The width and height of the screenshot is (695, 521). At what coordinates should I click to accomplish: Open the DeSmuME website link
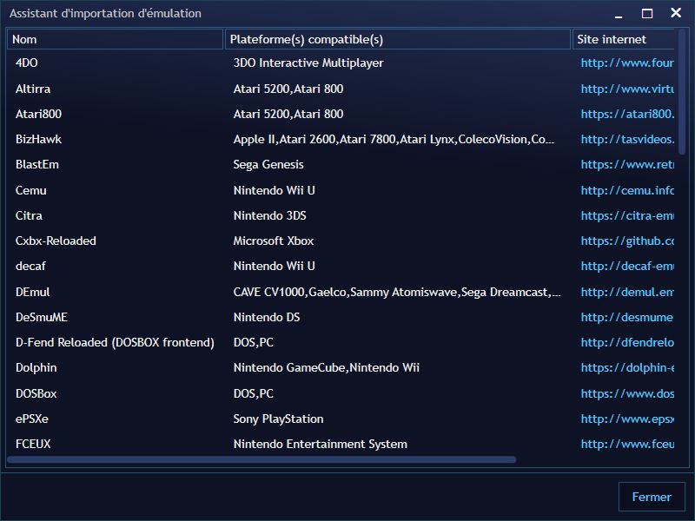pyautogui.click(x=627, y=317)
